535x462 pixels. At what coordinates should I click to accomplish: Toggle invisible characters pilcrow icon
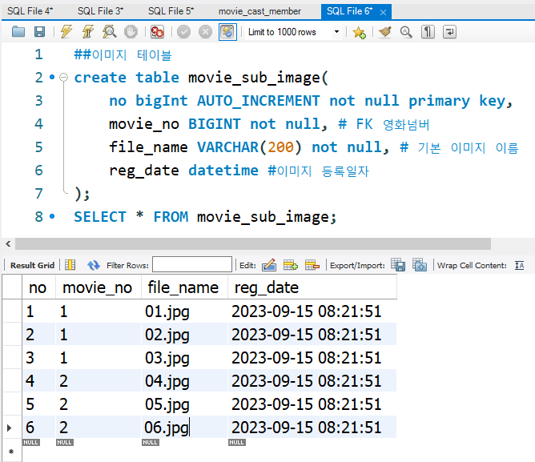pos(428,32)
